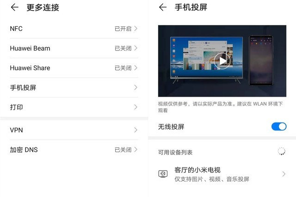This screenshot has width=296, height=197.
Task: Open the Huawei Share entry
Action: tap(74, 68)
